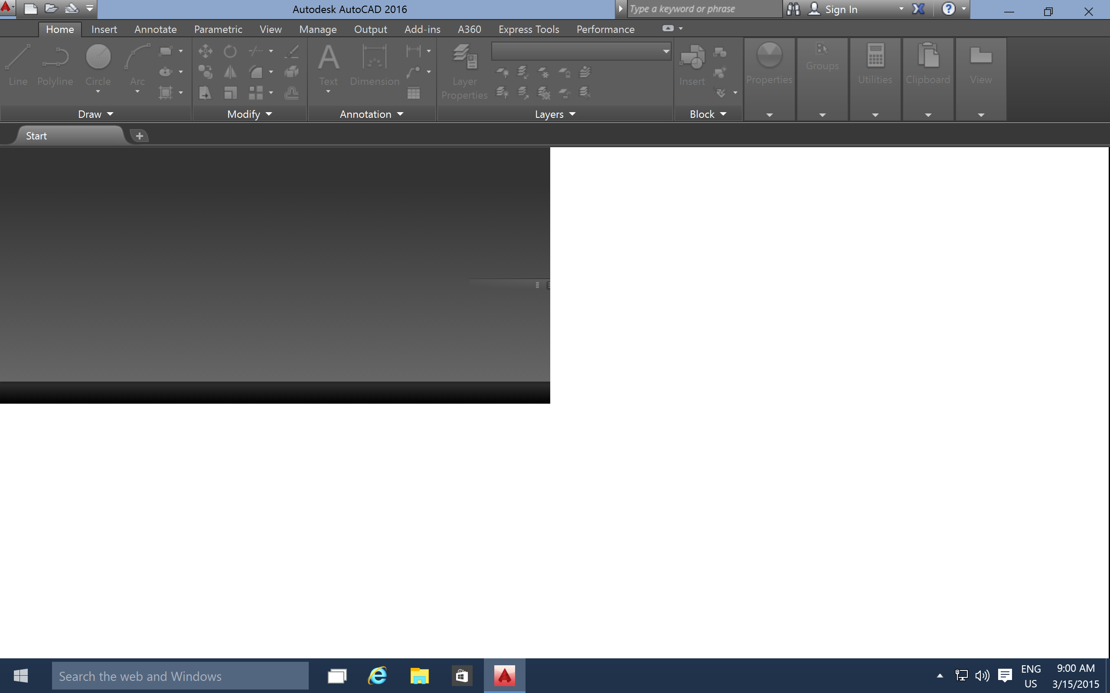Open Layer Properties manager
1110x693 pixels.
[464, 72]
